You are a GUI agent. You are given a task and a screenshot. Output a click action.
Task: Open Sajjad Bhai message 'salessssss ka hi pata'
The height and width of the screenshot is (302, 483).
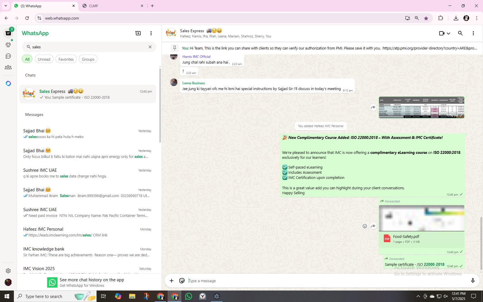pos(88,134)
